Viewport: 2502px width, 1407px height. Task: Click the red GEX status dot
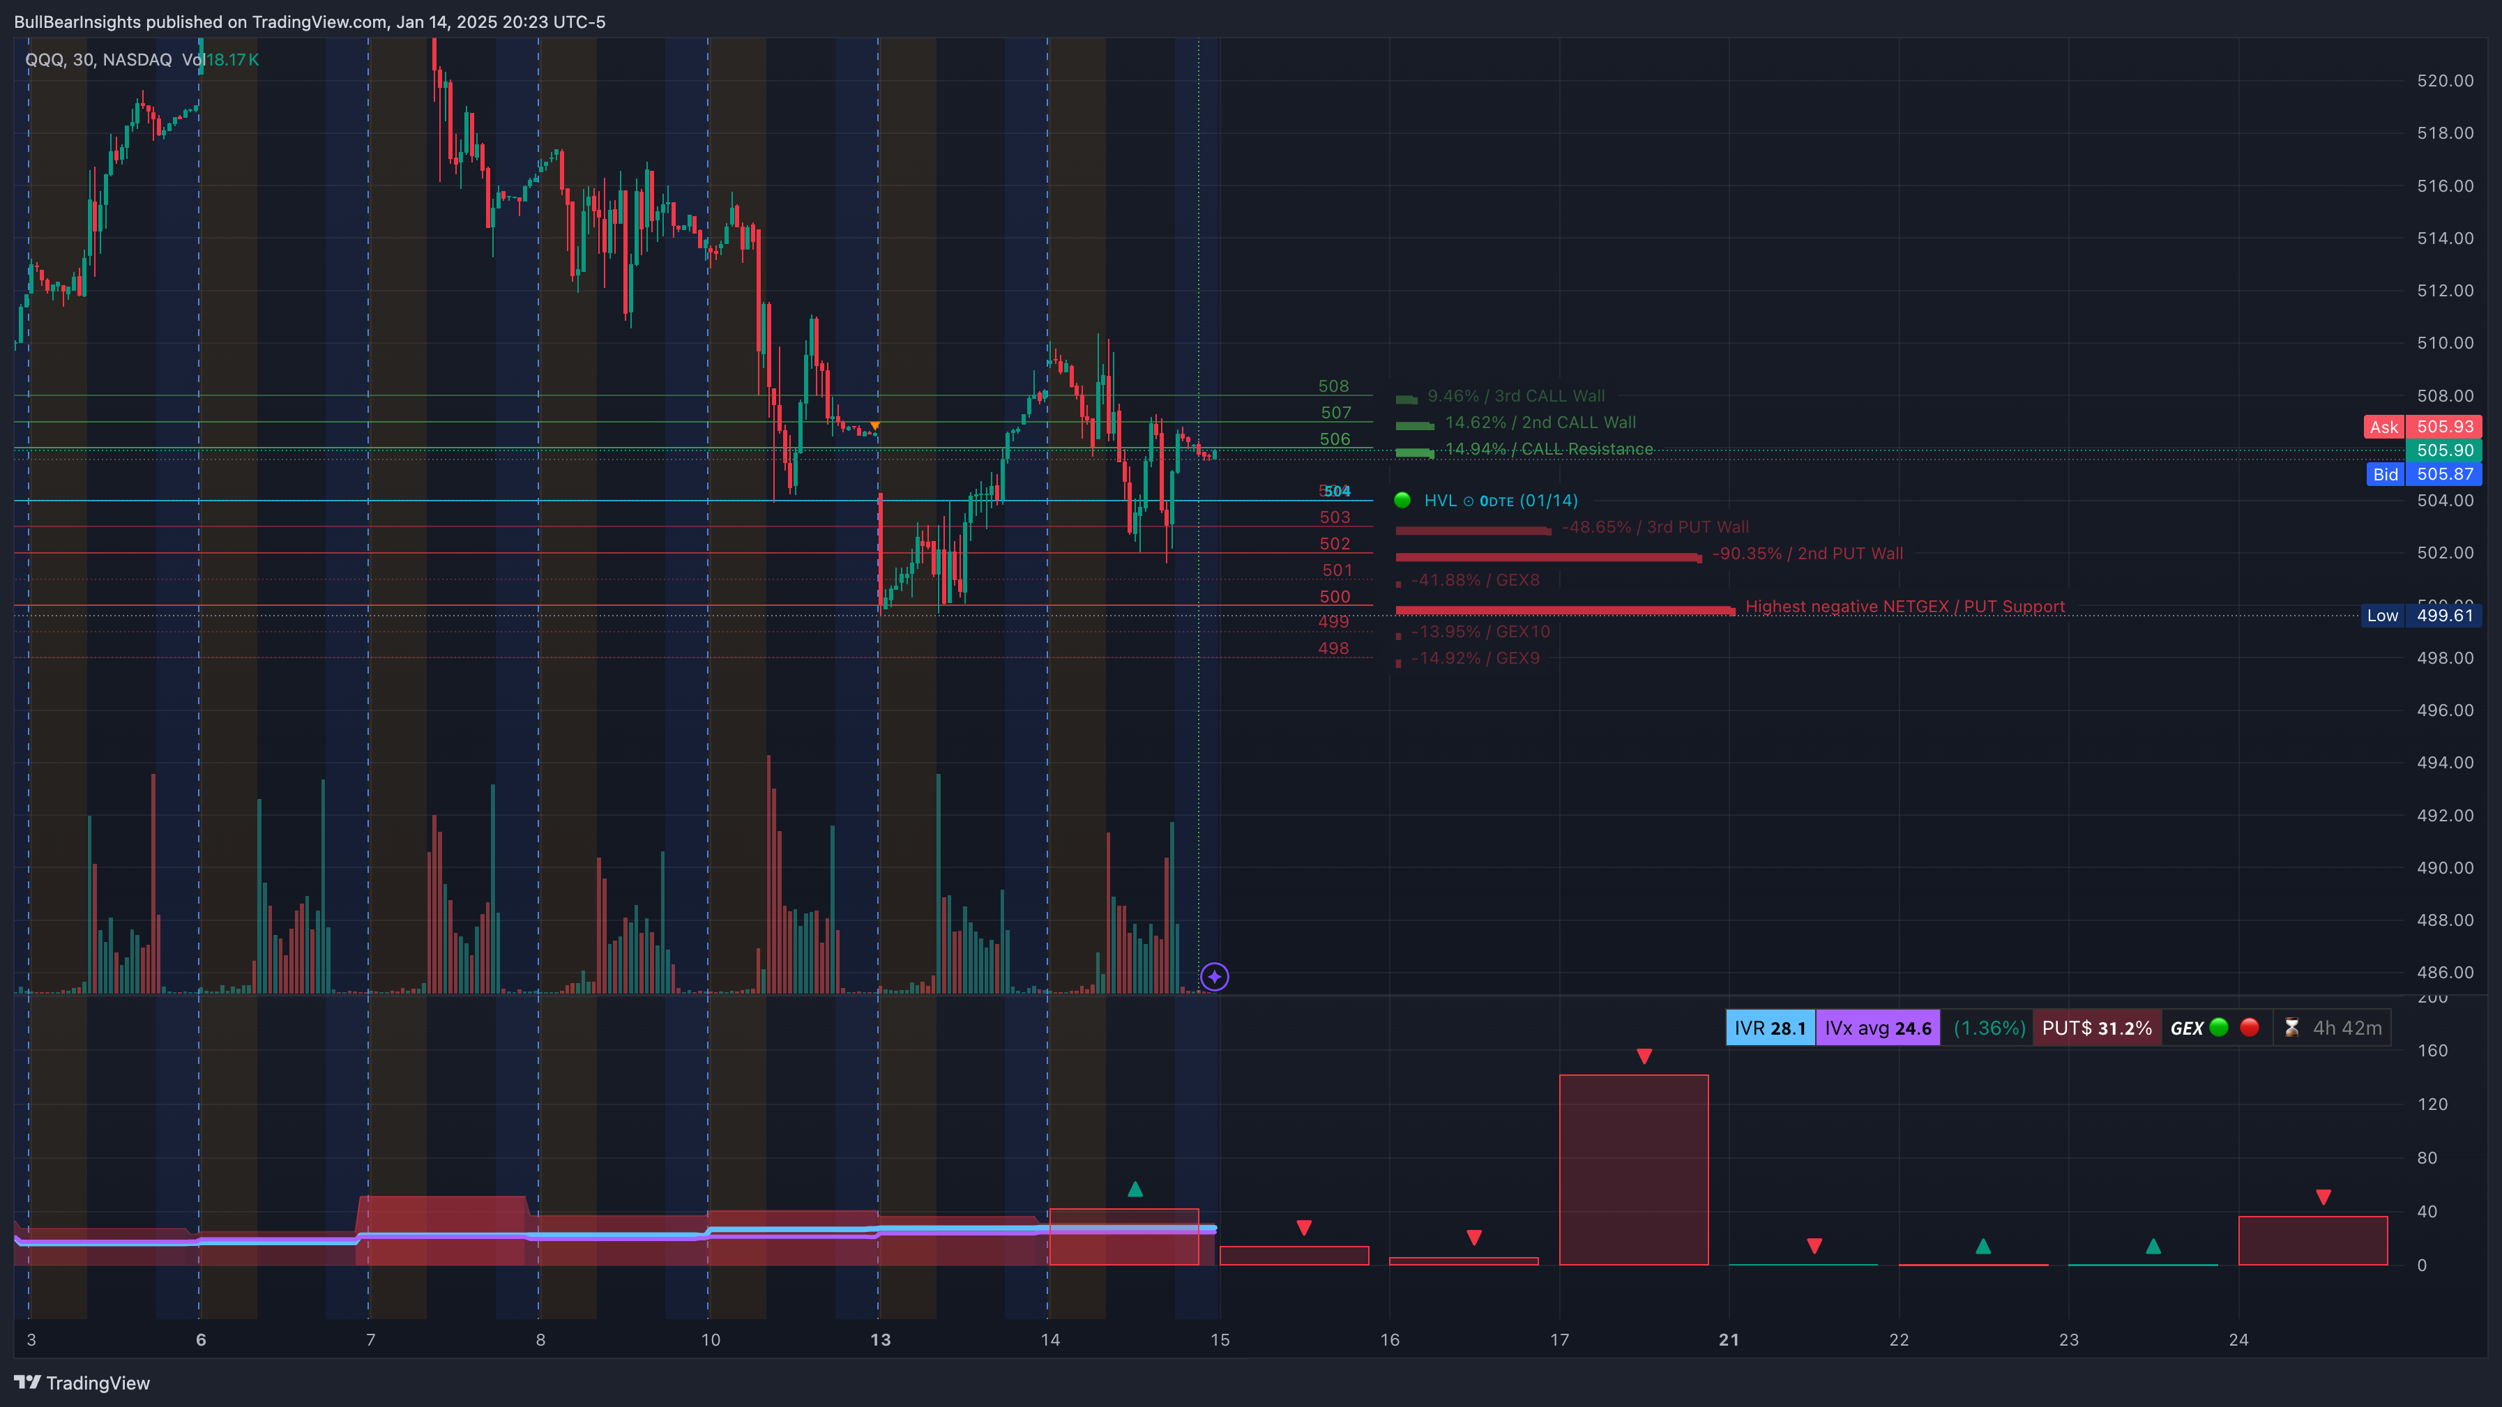pyautogui.click(x=2250, y=1027)
